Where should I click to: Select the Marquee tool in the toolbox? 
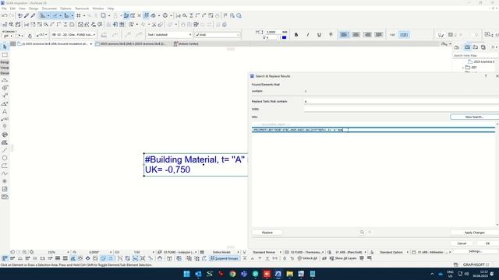tap(5, 55)
